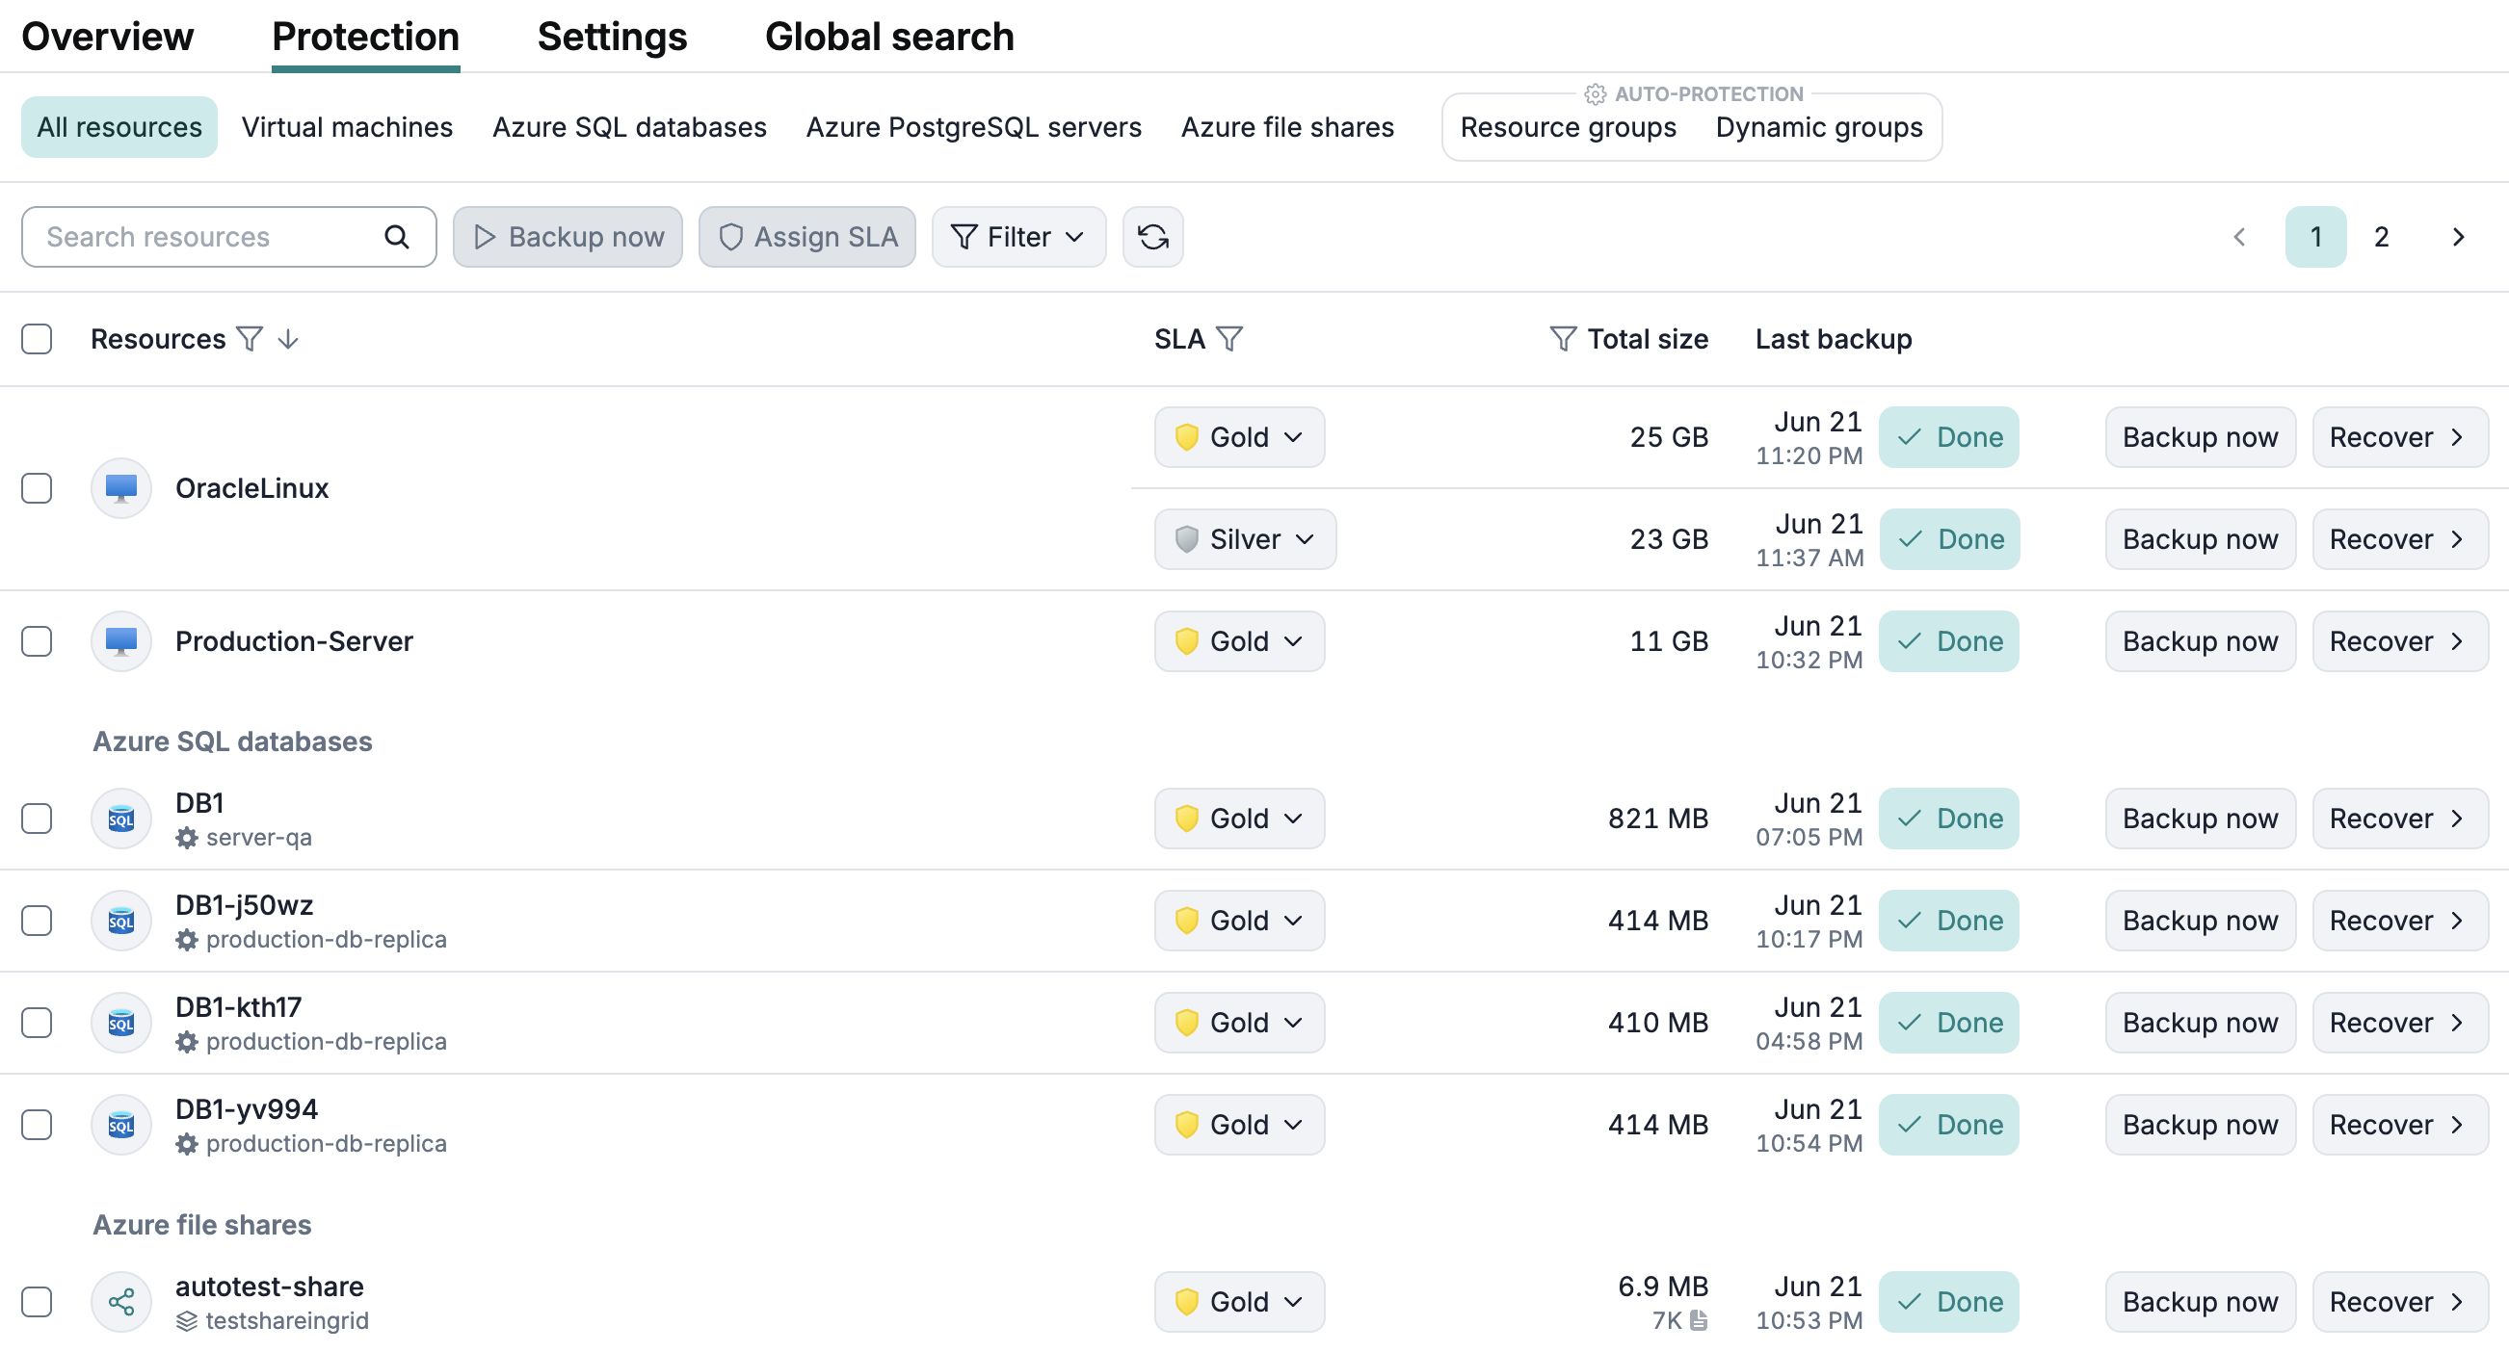Show Azure SQL databases tab

coord(629,127)
